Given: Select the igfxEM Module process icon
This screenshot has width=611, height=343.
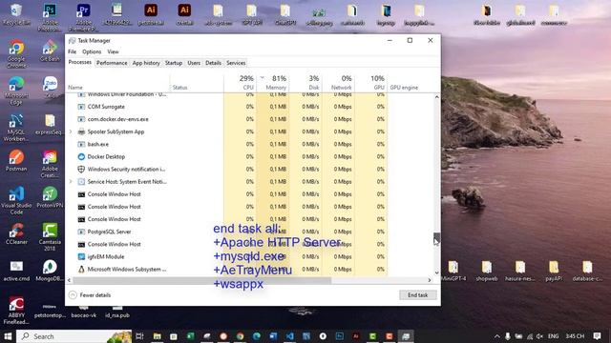Looking at the screenshot, I should pyautogui.click(x=81, y=256).
